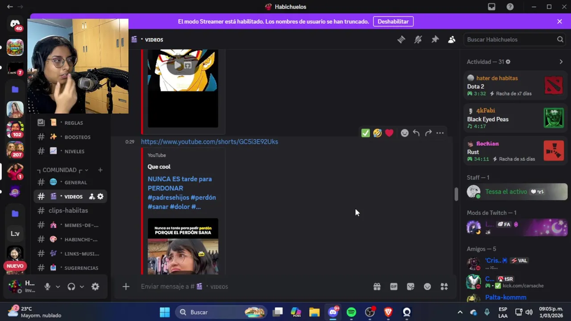Open apps launcher icon in message bar

click(x=444, y=287)
